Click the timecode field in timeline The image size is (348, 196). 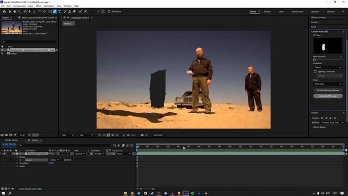click(x=9, y=144)
